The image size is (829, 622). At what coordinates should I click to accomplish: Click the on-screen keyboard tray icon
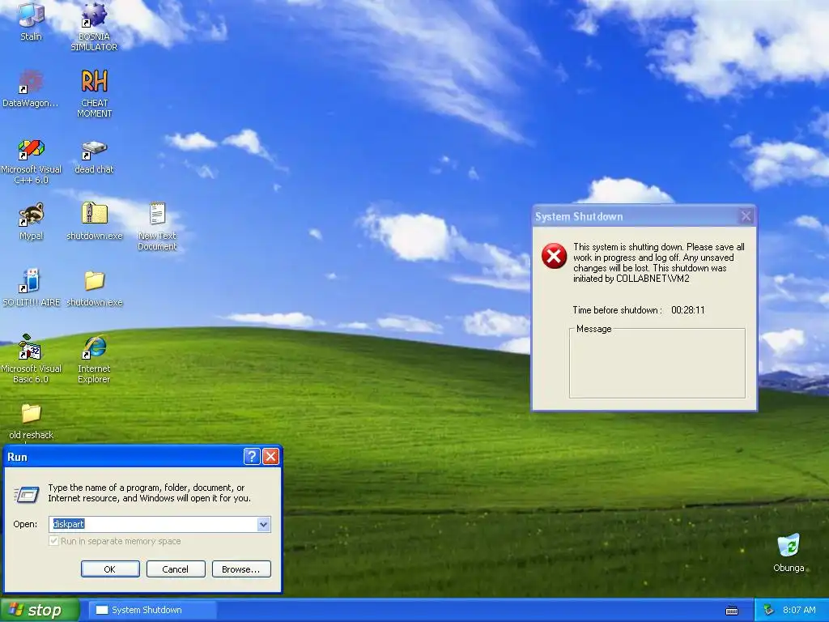732,611
